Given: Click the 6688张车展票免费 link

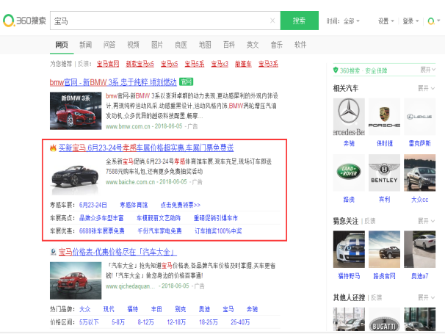Looking at the screenshot, I should pos(101,231).
